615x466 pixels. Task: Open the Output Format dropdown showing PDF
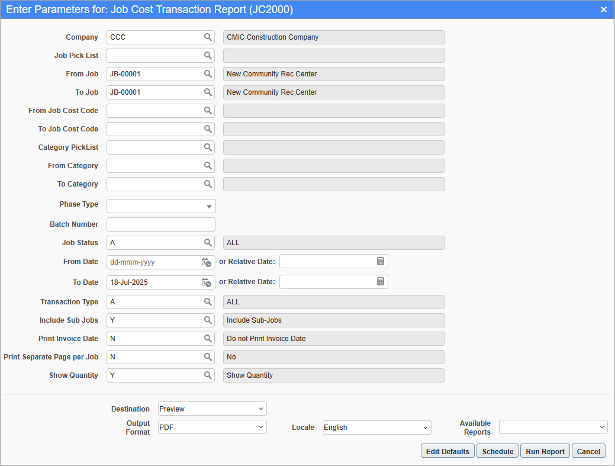click(x=212, y=427)
